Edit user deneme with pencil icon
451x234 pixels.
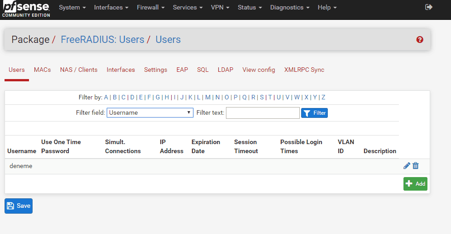(x=407, y=166)
